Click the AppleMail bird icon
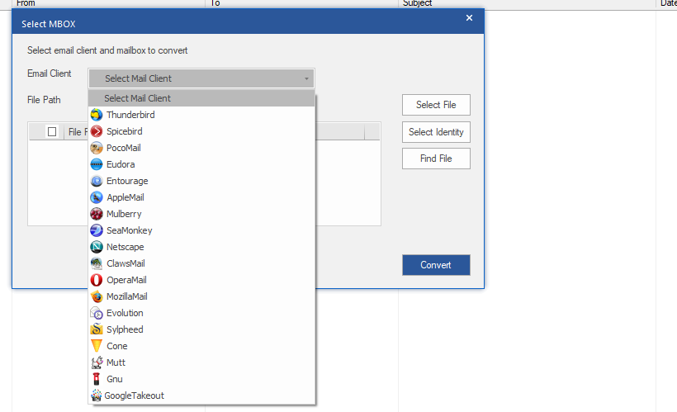 click(97, 197)
